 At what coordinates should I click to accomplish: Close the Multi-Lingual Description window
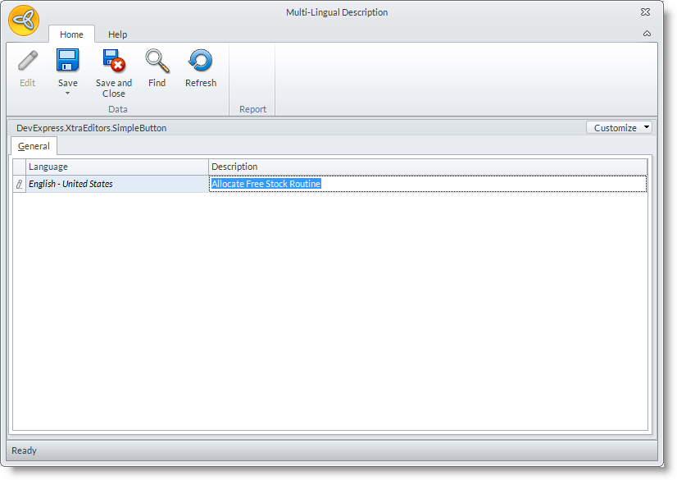point(645,12)
